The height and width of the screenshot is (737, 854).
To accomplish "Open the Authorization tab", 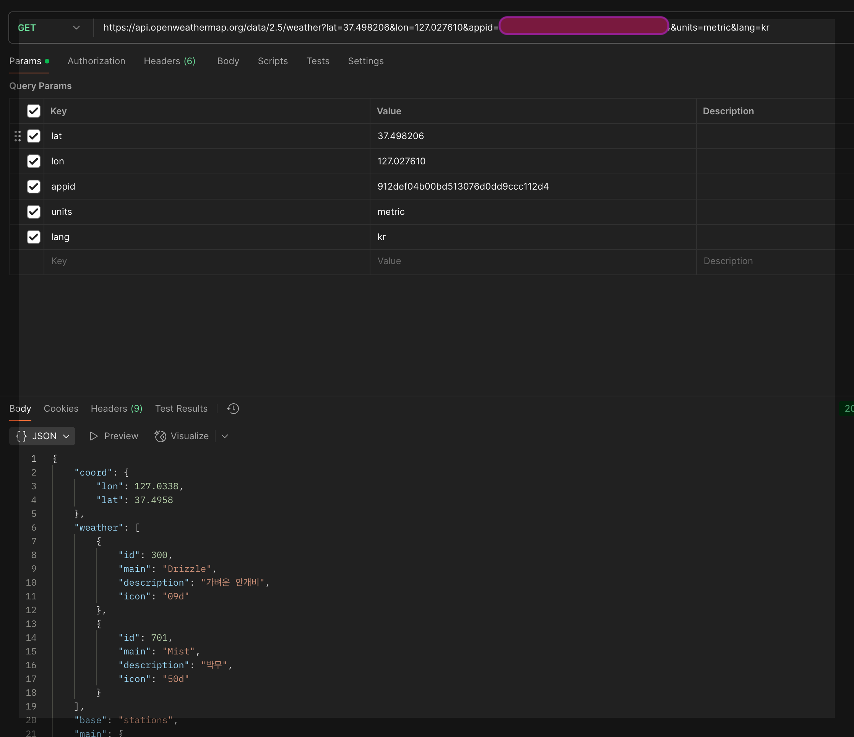I will (96, 61).
